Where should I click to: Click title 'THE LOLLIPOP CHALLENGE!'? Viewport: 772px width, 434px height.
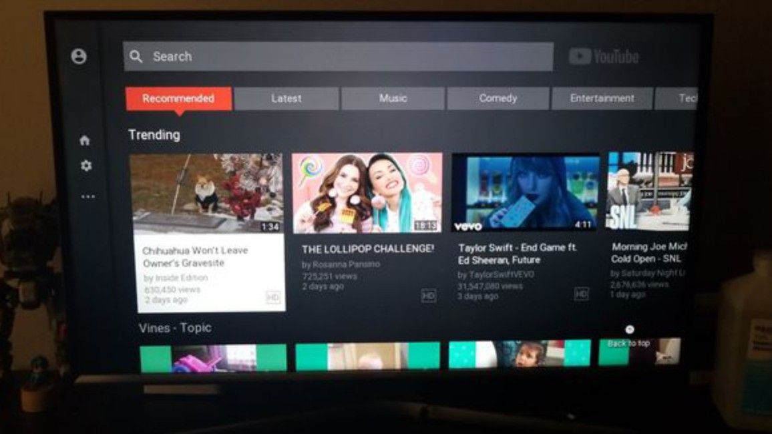(x=368, y=249)
